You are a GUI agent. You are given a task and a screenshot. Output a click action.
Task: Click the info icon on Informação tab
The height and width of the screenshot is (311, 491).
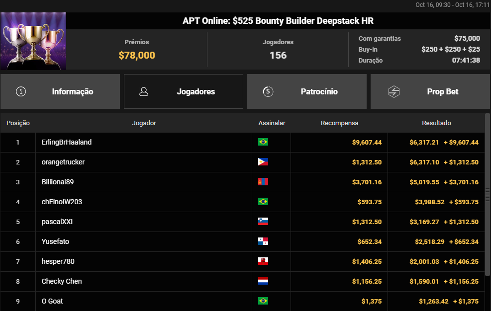21,91
